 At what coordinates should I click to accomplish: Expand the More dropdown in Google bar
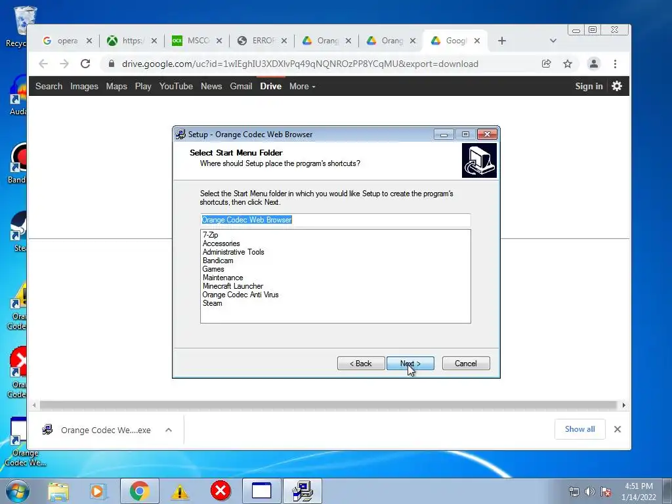tap(302, 86)
